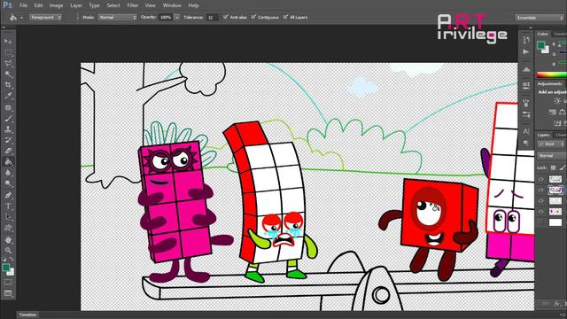567x319 pixels.
Task: Hide the third layer's eye icon
Action: [x=541, y=201]
